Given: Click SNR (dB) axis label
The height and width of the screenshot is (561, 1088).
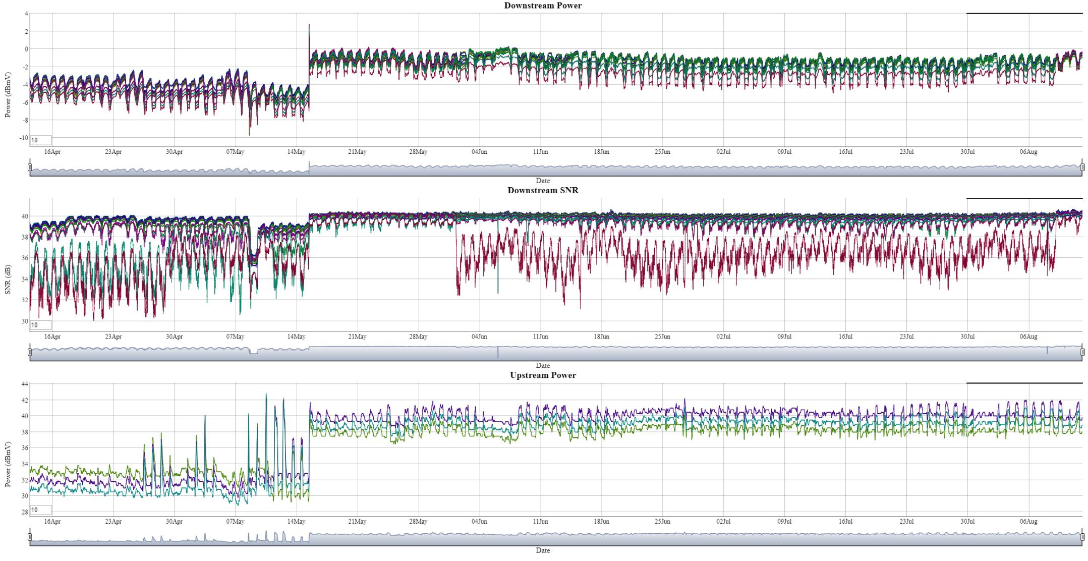Looking at the screenshot, I should point(8,279).
